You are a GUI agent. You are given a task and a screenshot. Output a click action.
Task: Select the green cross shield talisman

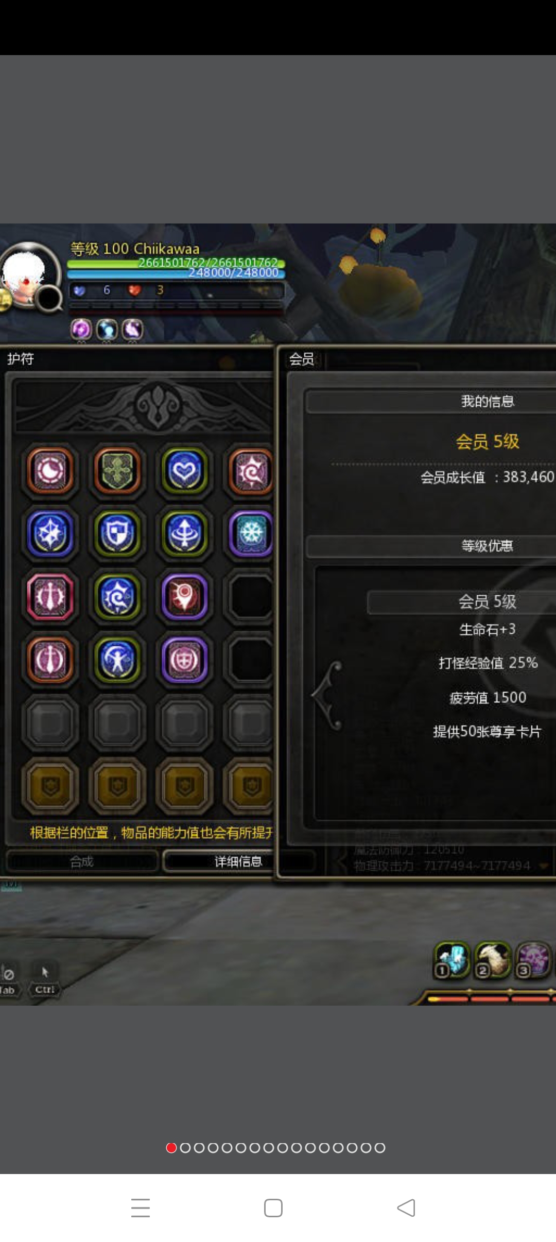pyautogui.click(x=117, y=471)
